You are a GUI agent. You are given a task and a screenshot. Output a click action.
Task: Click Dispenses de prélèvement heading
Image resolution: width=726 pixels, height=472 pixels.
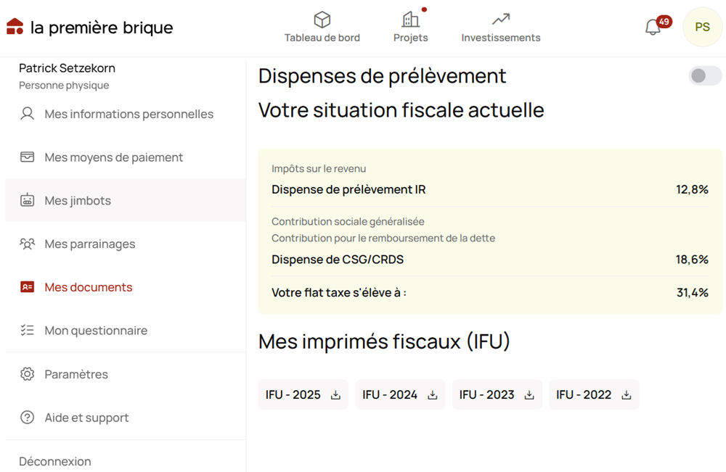tap(382, 76)
